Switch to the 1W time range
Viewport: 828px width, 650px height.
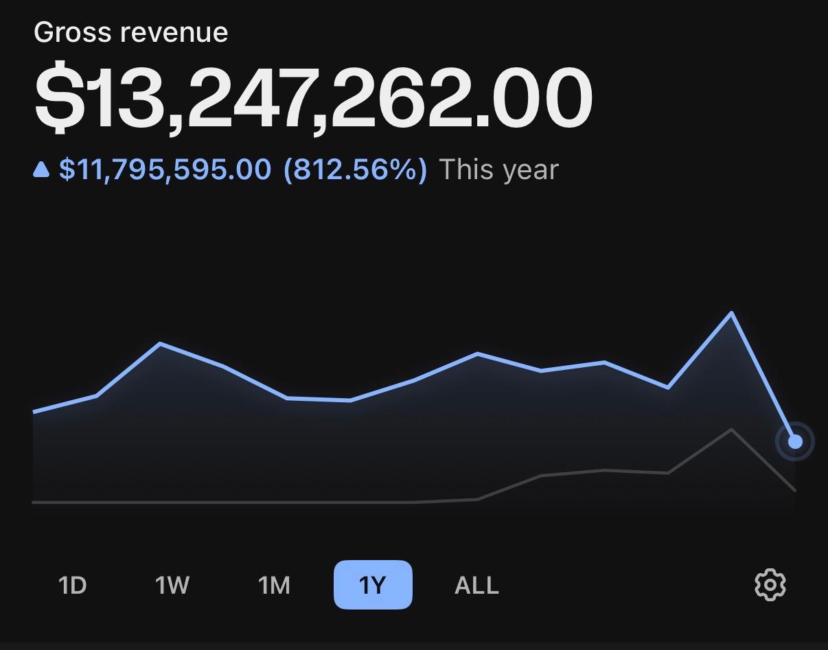(172, 585)
